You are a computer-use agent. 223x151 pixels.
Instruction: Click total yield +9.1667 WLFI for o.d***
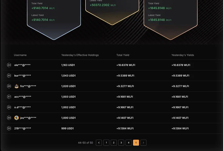(125, 107)
